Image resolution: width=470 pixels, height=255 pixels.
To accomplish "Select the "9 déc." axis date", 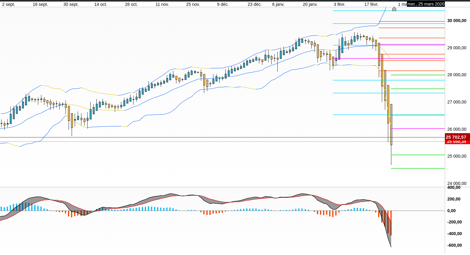I will pos(223,4).
